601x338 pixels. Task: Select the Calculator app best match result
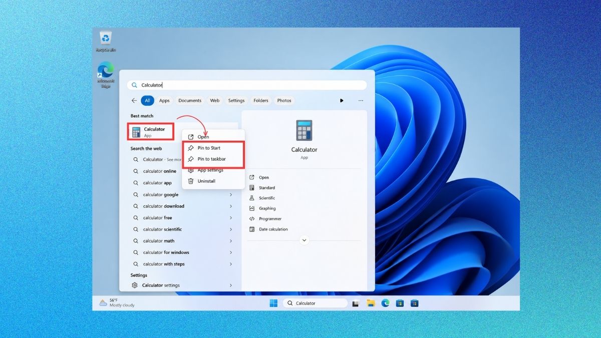click(x=151, y=132)
